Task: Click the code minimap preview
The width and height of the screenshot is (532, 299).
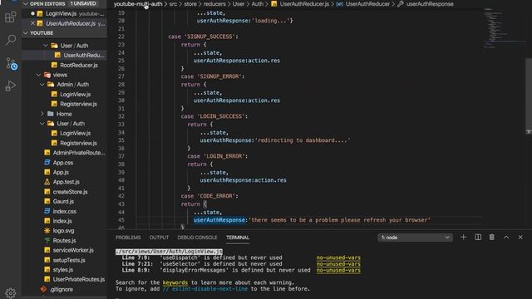Action: click(504, 29)
